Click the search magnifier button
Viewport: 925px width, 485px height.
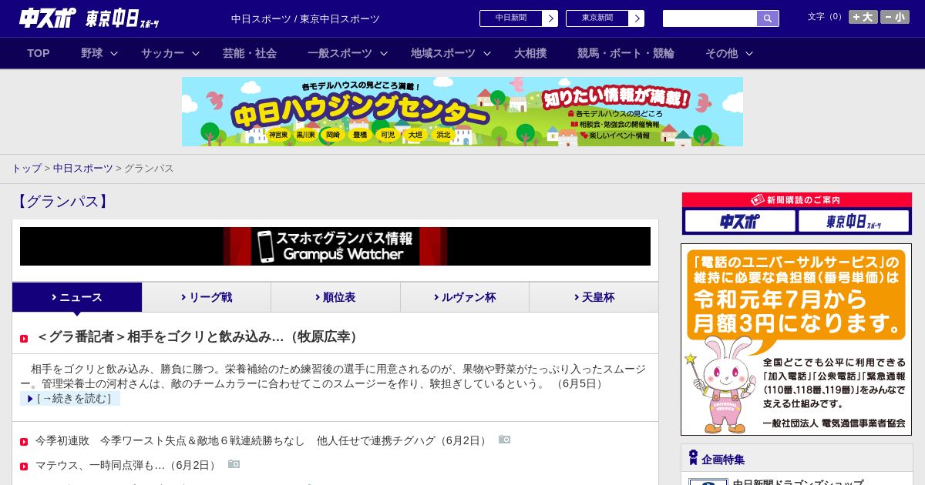(x=768, y=18)
